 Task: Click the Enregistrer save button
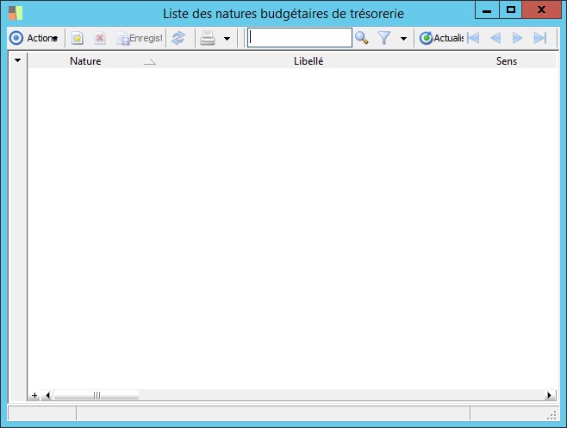click(x=140, y=38)
